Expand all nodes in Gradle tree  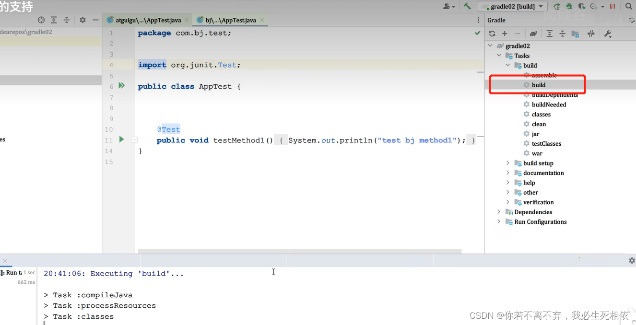pyautogui.click(x=550, y=34)
